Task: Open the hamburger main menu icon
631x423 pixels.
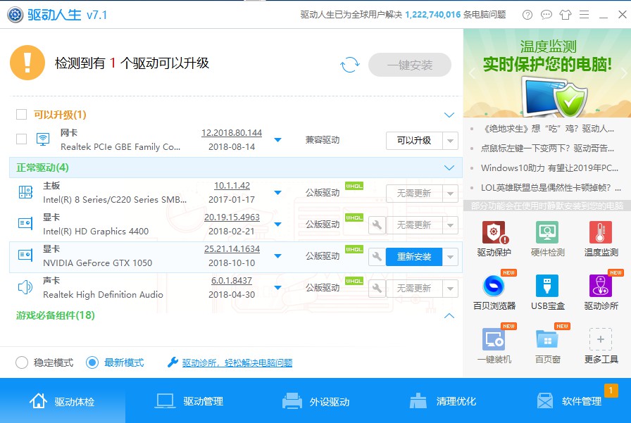Action: (584, 15)
